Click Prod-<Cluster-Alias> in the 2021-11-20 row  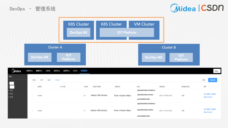[x=123, y=96]
